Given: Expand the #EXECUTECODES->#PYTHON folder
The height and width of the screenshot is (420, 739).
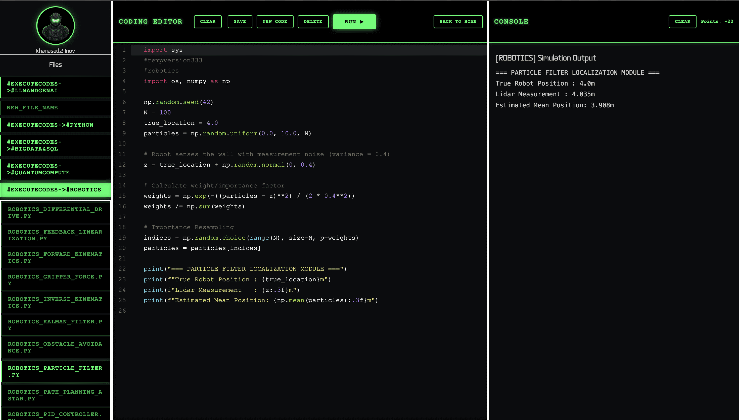Looking at the screenshot, I should 56,125.
